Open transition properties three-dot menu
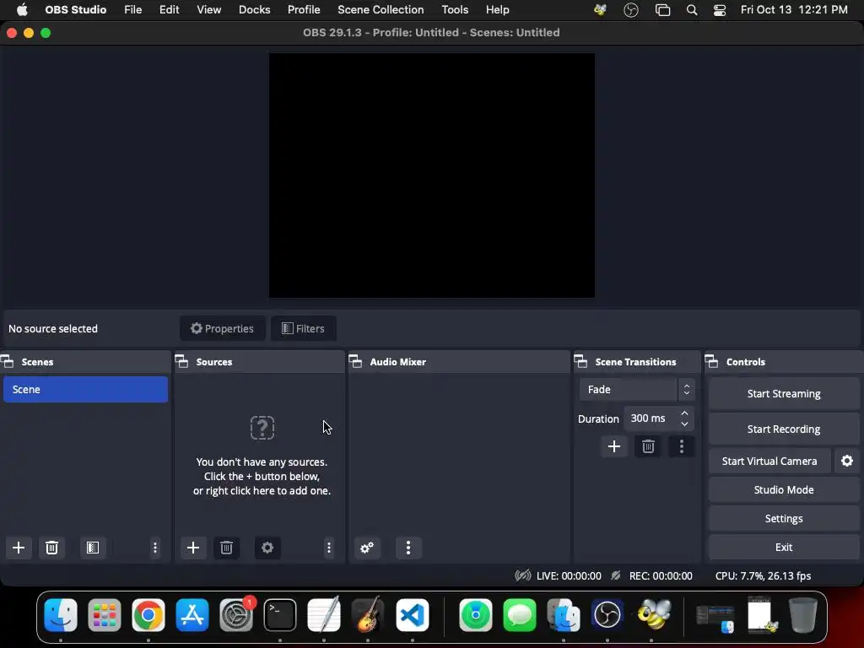The height and width of the screenshot is (648, 864). tap(682, 446)
